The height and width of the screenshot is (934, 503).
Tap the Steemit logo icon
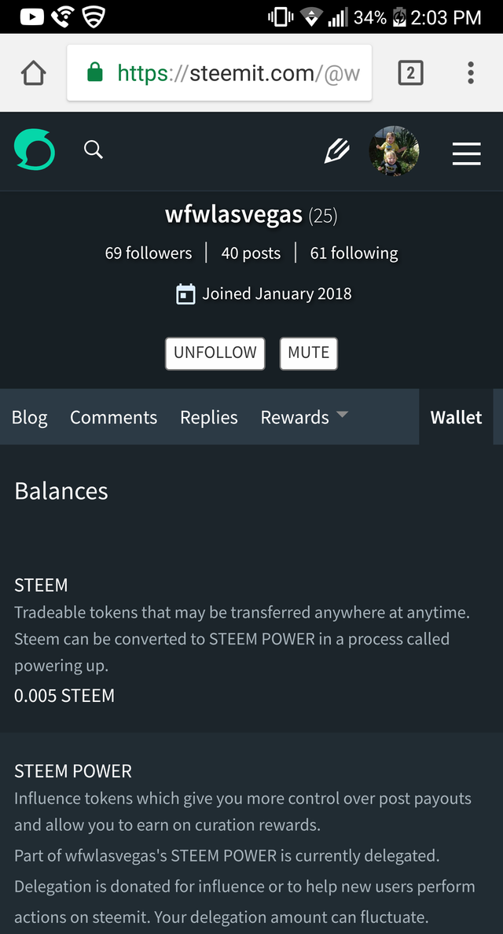tap(35, 150)
